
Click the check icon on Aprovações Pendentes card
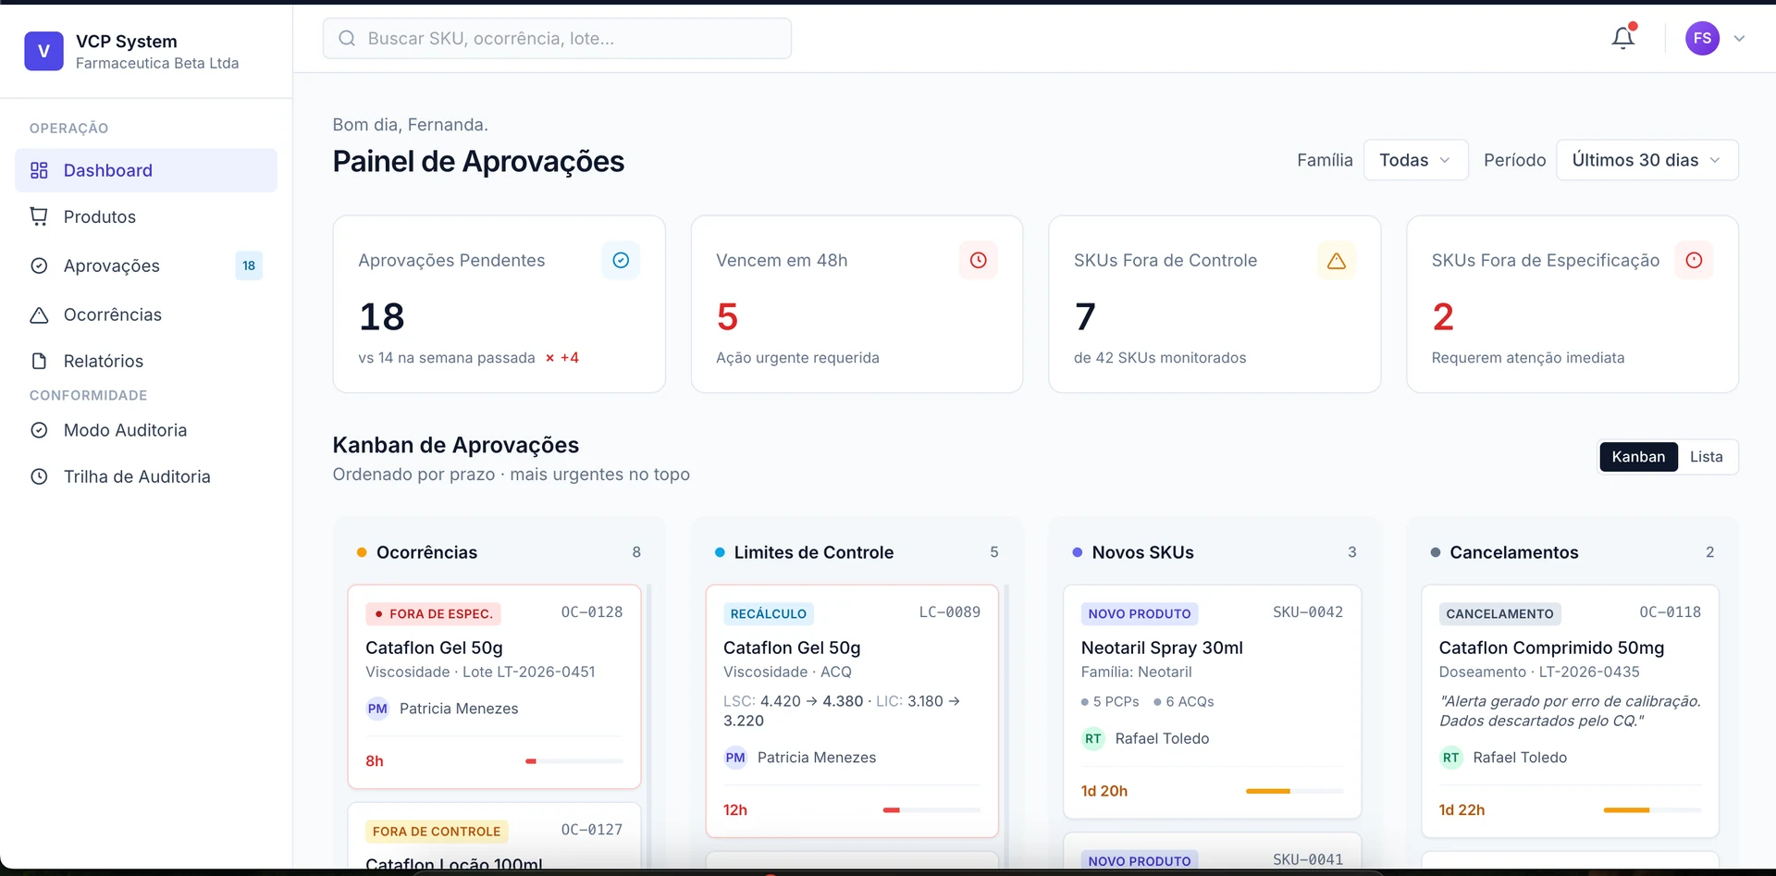(x=621, y=261)
